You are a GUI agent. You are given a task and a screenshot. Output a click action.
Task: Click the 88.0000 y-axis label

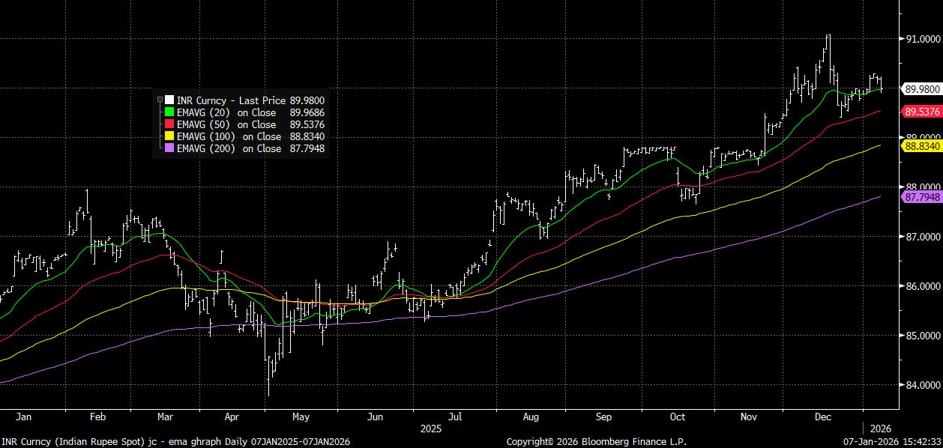(x=923, y=187)
